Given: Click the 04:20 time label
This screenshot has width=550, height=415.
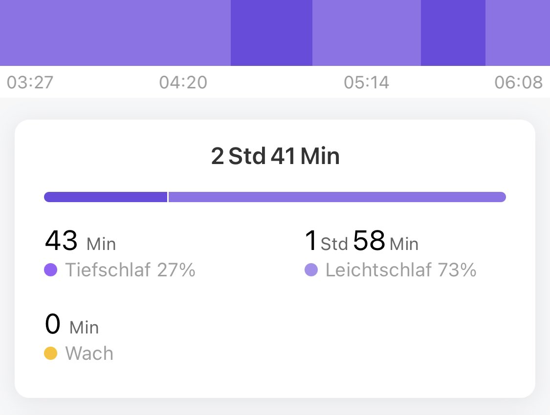Looking at the screenshot, I should coord(183,83).
